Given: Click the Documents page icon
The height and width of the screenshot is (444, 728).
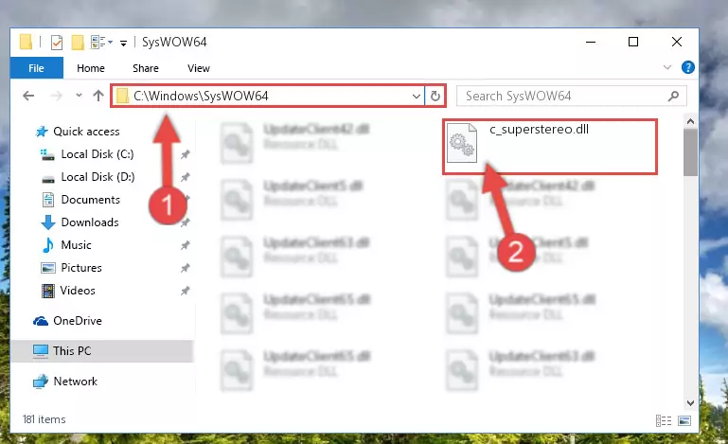Looking at the screenshot, I should pyautogui.click(x=48, y=200).
